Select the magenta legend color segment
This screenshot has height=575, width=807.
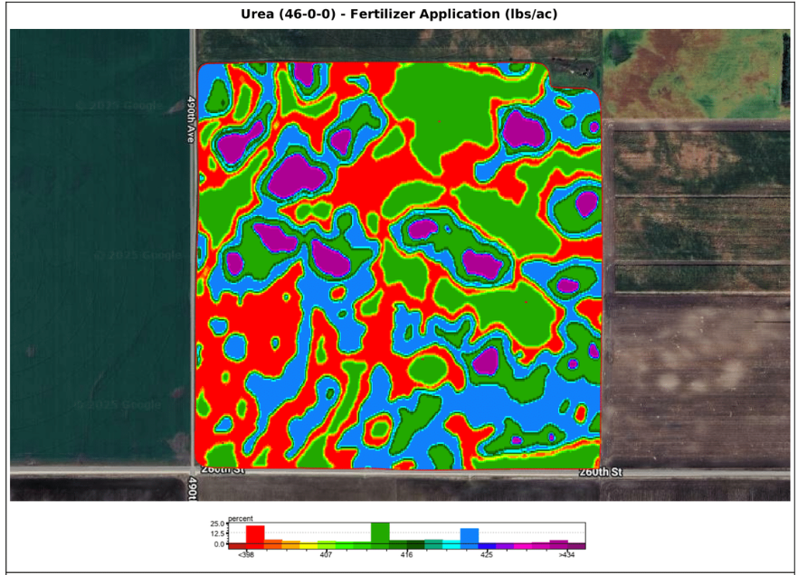pyautogui.click(x=523, y=547)
